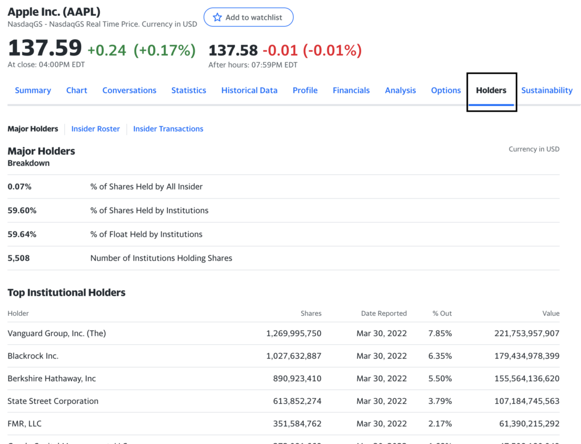Screen dimensions: 581x444
Task: Click the Apple Inc. (AAPL) title
Action: [x=54, y=12]
